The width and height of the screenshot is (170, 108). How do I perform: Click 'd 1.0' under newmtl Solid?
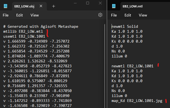click(x=117, y=46)
